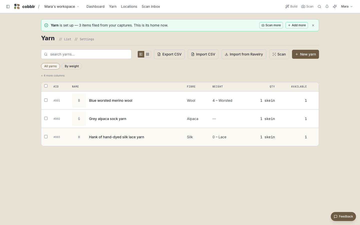
Task: Open the Locations nav item
Action: (x=129, y=6)
